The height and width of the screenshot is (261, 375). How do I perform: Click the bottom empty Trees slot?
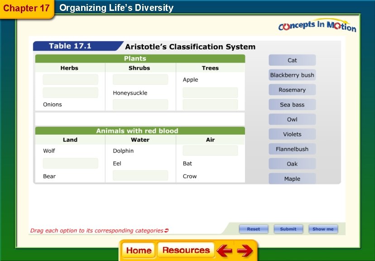[210, 105]
